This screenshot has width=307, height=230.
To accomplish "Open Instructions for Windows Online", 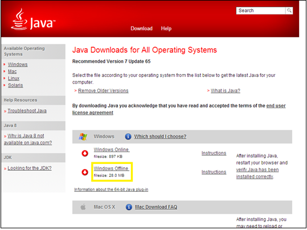I will (214, 153).
